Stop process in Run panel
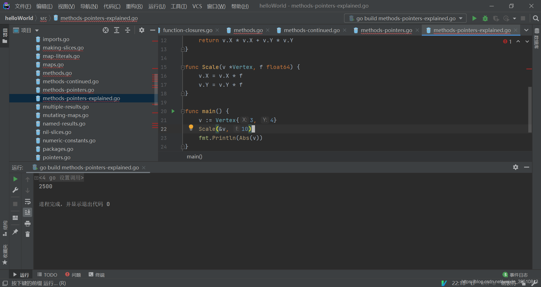 pyautogui.click(x=15, y=204)
